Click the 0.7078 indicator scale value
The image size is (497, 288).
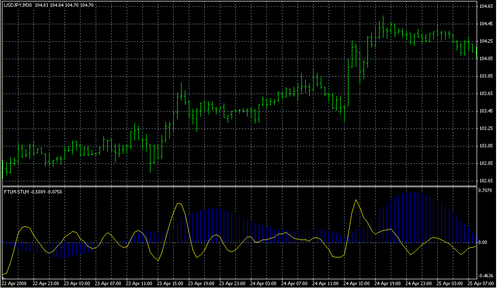click(x=486, y=190)
